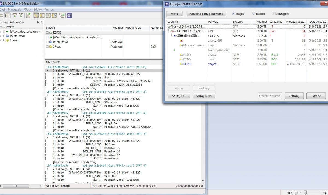Open the Partitions toolbar icon

pos(7,15)
